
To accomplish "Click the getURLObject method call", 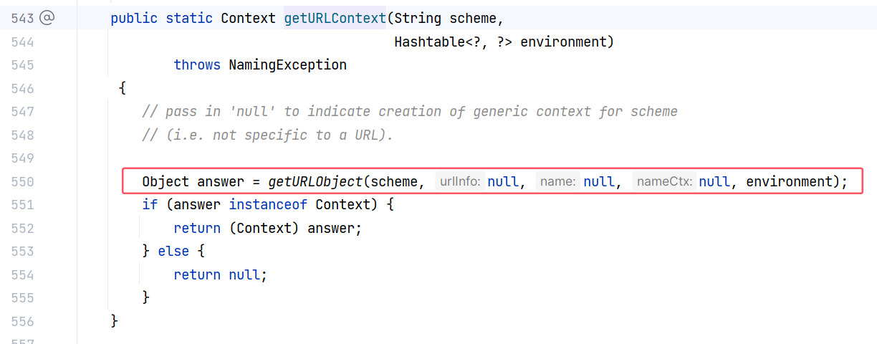I will tap(315, 182).
